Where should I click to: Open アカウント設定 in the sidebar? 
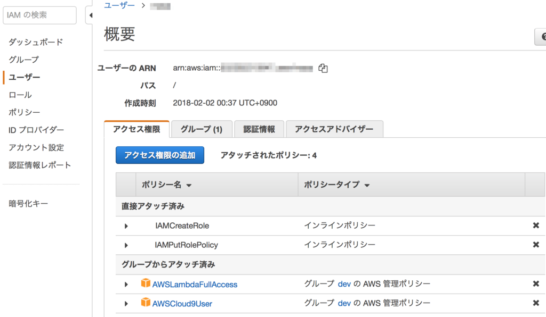click(36, 147)
